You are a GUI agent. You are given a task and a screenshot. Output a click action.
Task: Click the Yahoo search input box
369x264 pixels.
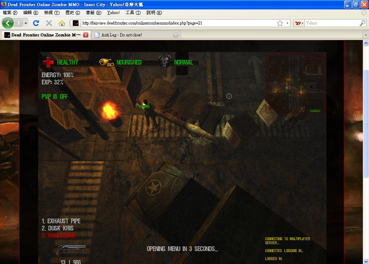tap(332, 23)
